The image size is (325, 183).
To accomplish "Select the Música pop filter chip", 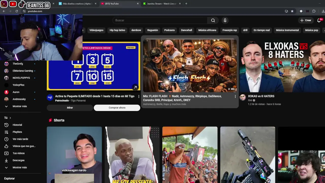I will coord(312,30).
